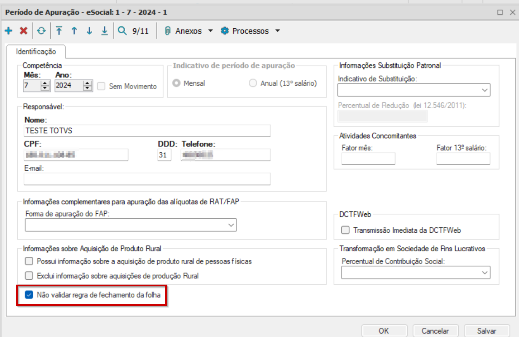Decrease the Mês value with down spinner

(45, 89)
